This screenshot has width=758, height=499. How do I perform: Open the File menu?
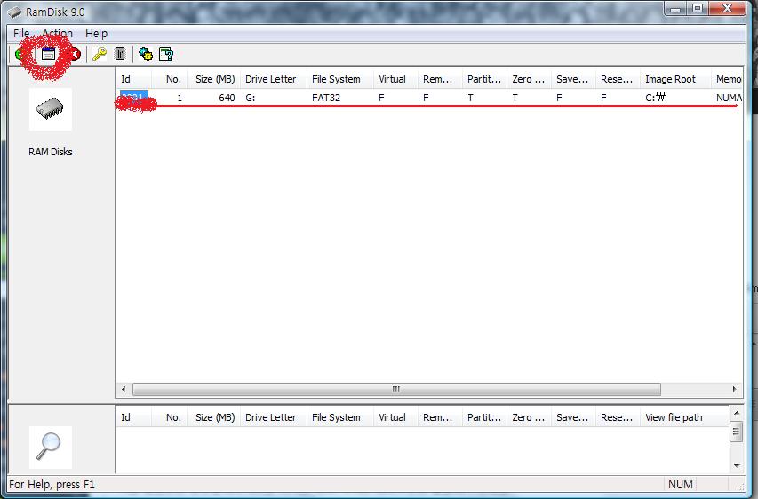[21, 34]
